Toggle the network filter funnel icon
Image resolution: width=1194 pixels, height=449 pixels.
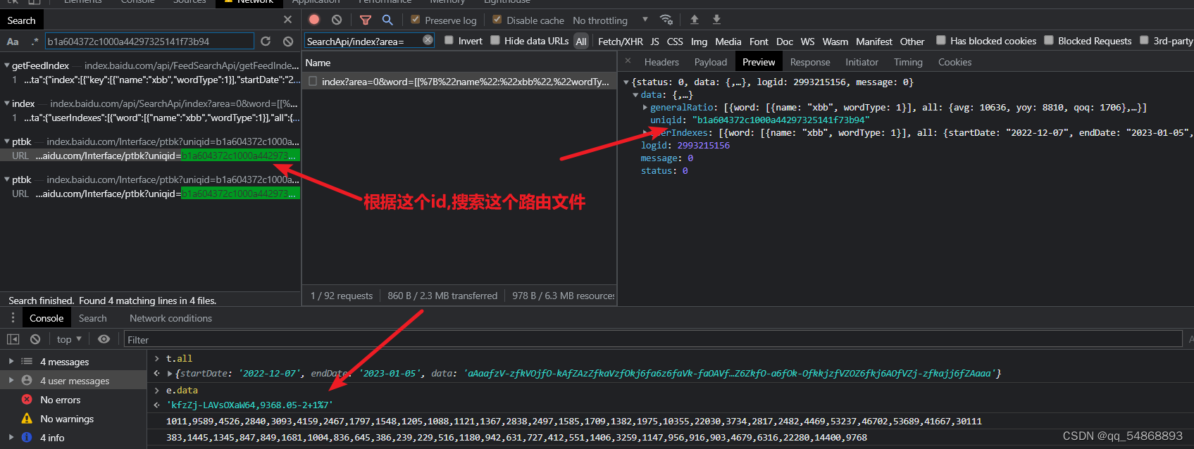pos(365,20)
